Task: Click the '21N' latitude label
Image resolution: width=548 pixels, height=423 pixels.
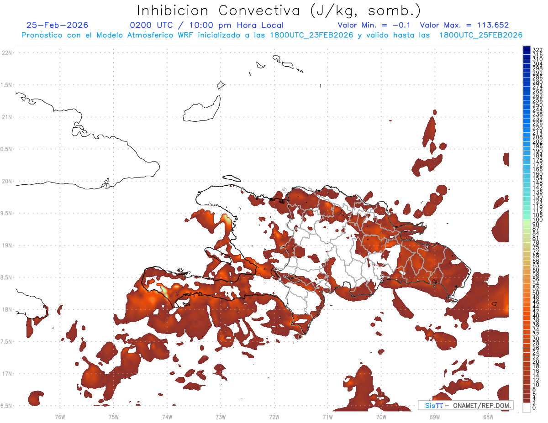Action: [x=7, y=117]
